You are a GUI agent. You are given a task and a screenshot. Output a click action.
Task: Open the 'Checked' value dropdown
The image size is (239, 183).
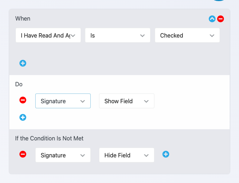pos(187,35)
